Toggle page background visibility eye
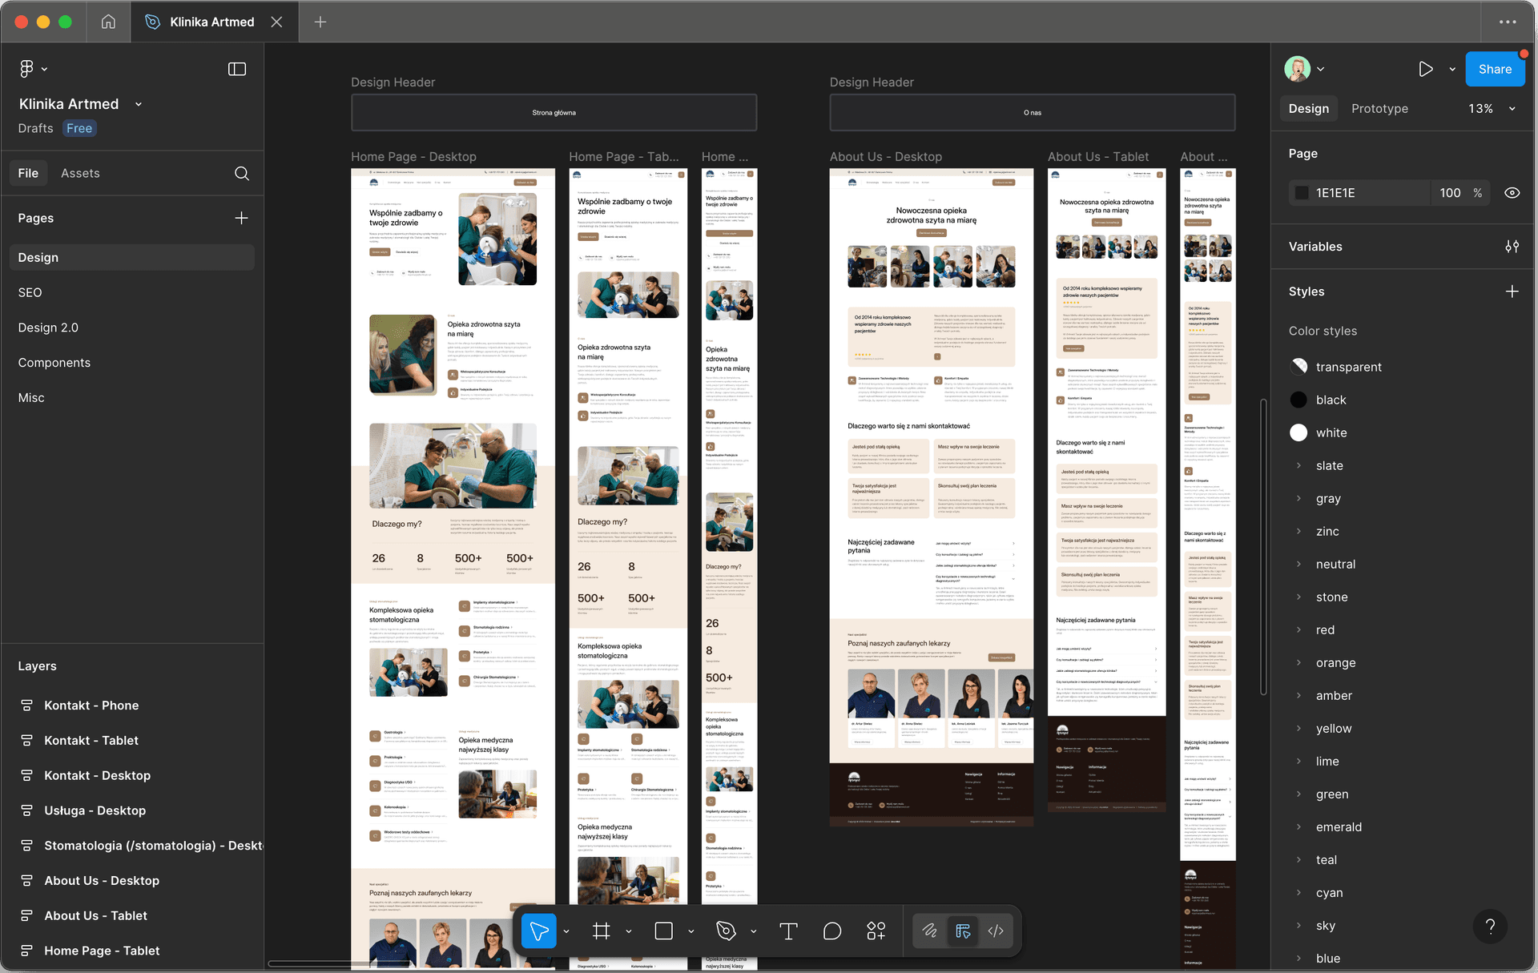The image size is (1538, 973). (x=1512, y=193)
